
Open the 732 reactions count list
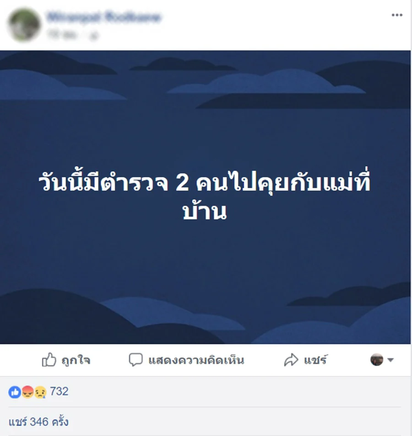(x=59, y=392)
